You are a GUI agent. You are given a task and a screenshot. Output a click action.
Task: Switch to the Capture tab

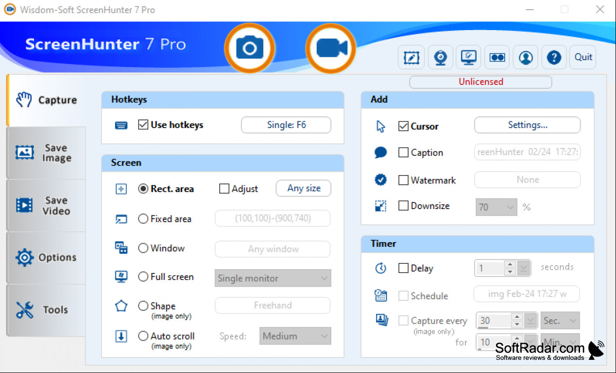[47, 100]
